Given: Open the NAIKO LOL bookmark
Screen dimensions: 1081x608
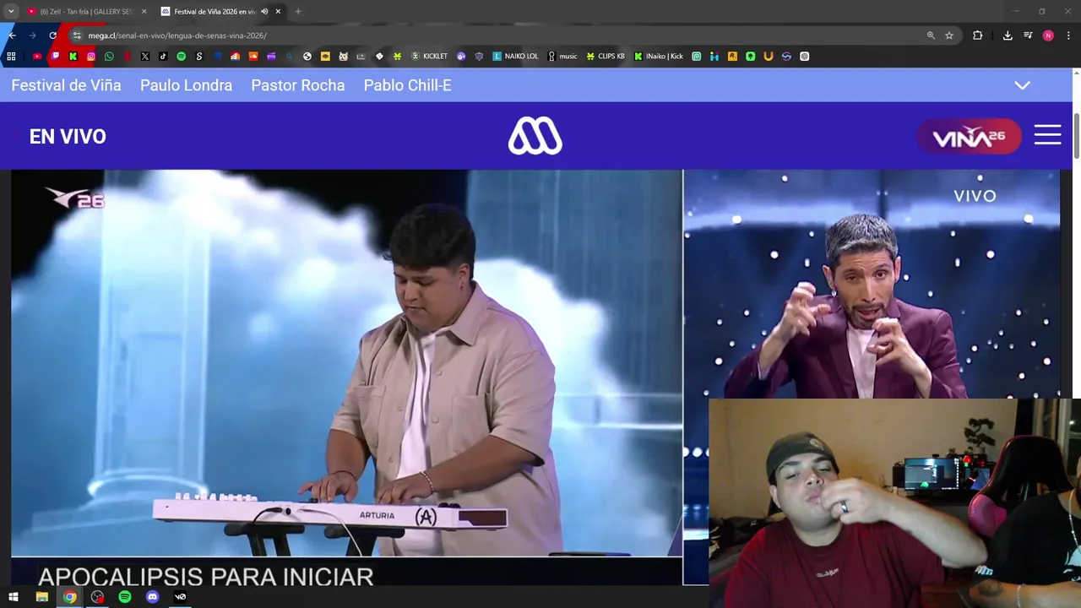Looking at the screenshot, I should (515, 57).
